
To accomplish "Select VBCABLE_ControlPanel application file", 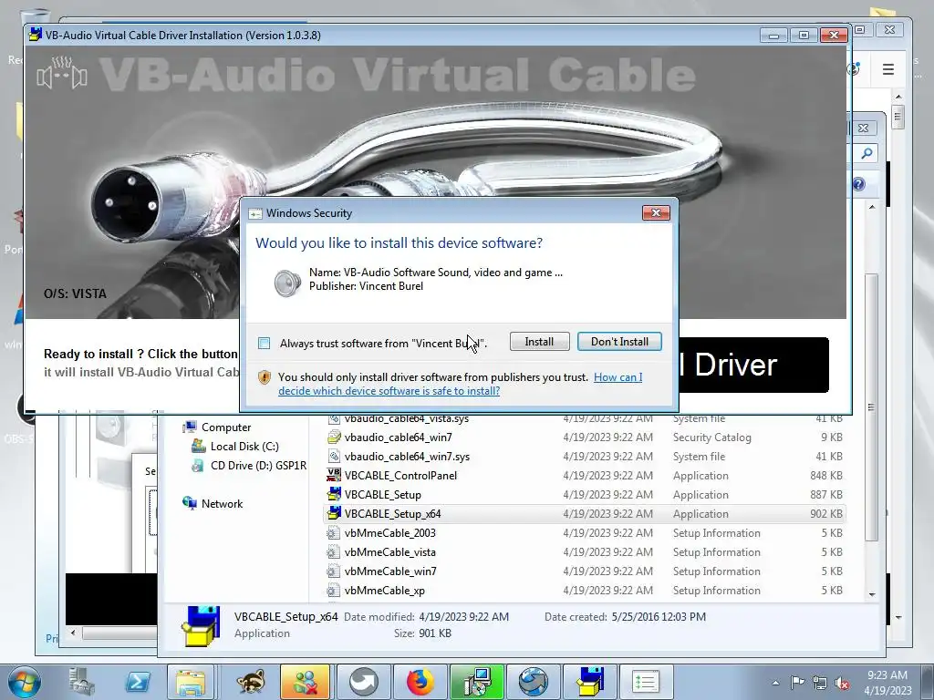I will [x=584, y=476].
